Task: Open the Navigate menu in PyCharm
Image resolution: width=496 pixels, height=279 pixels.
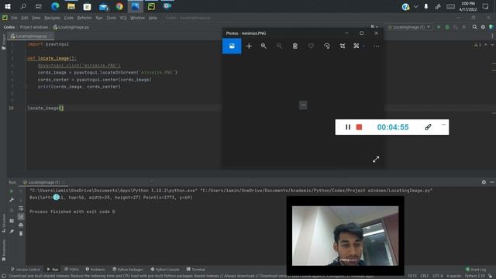Action: coord(52,18)
